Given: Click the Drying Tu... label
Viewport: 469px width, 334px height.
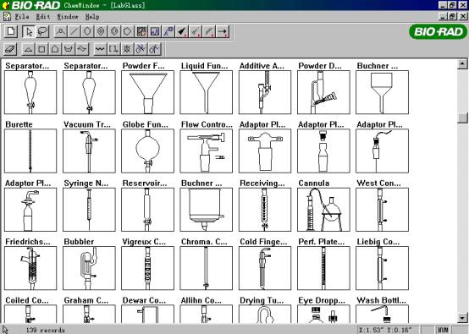Looking at the screenshot, I should click(261, 300).
